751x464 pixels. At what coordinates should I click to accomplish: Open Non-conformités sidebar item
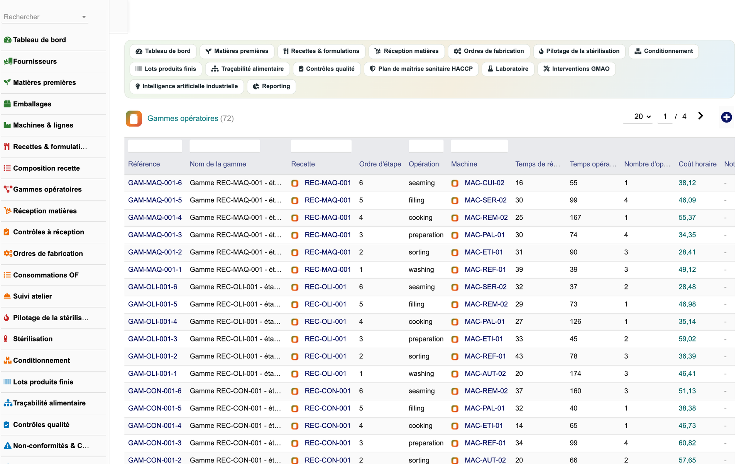(46, 446)
